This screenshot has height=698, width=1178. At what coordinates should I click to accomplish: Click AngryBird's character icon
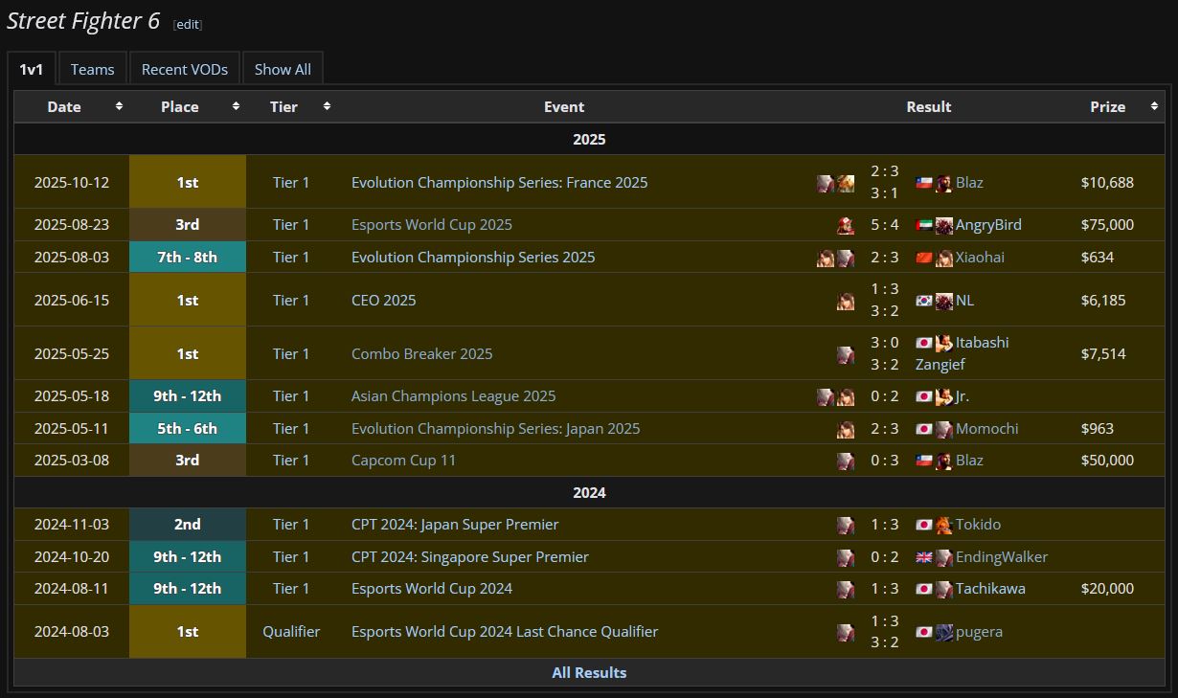[x=944, y=225]
